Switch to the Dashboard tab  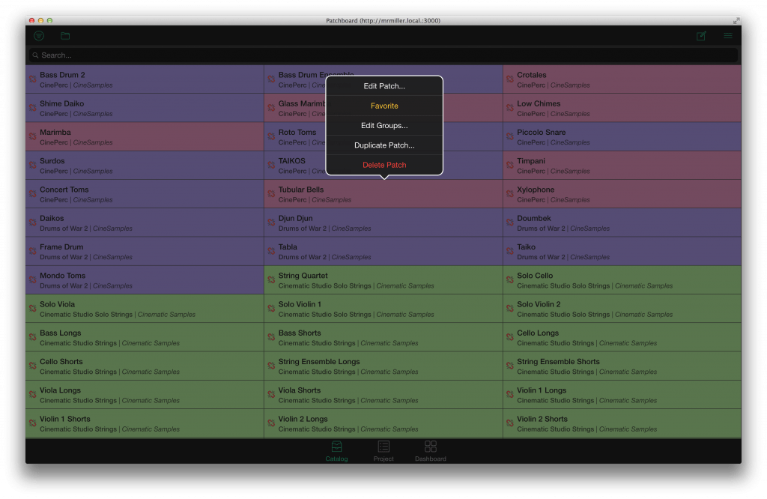tap(431, 451)
